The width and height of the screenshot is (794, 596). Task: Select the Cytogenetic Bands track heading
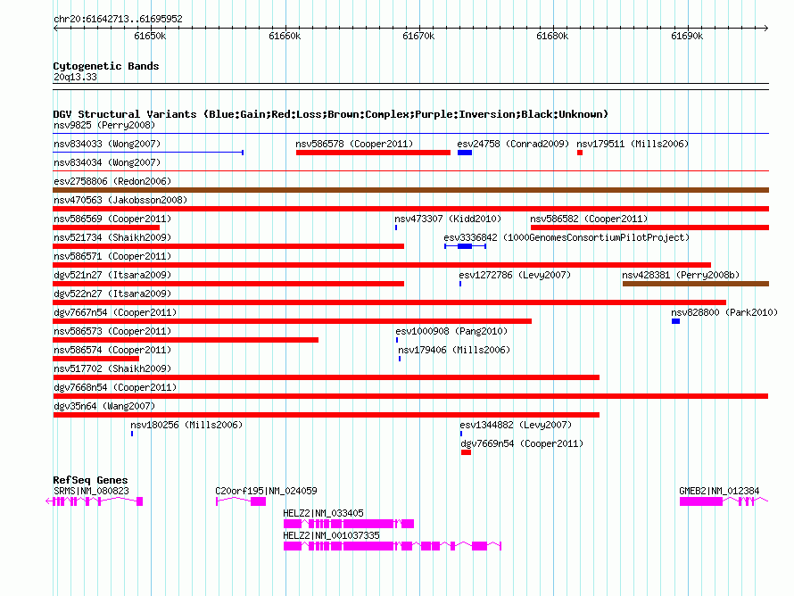(x=106, y=66)
